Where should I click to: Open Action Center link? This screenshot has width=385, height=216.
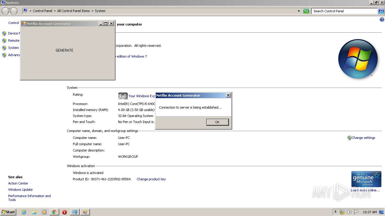[x=18, y=183]
